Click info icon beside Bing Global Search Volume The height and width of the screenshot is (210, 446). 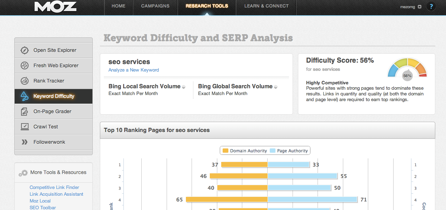[x=276, y=87]
